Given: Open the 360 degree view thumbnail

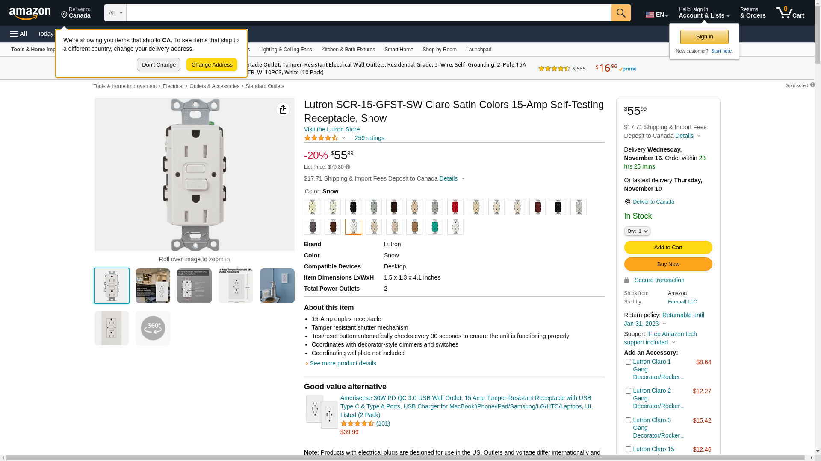Looking at the screenshot, I should point(153,328).
